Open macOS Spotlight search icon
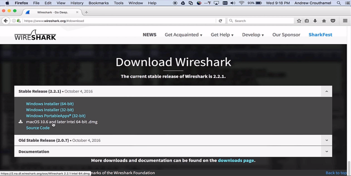Viewport: 351px width, 176px height. coord(339,3)
